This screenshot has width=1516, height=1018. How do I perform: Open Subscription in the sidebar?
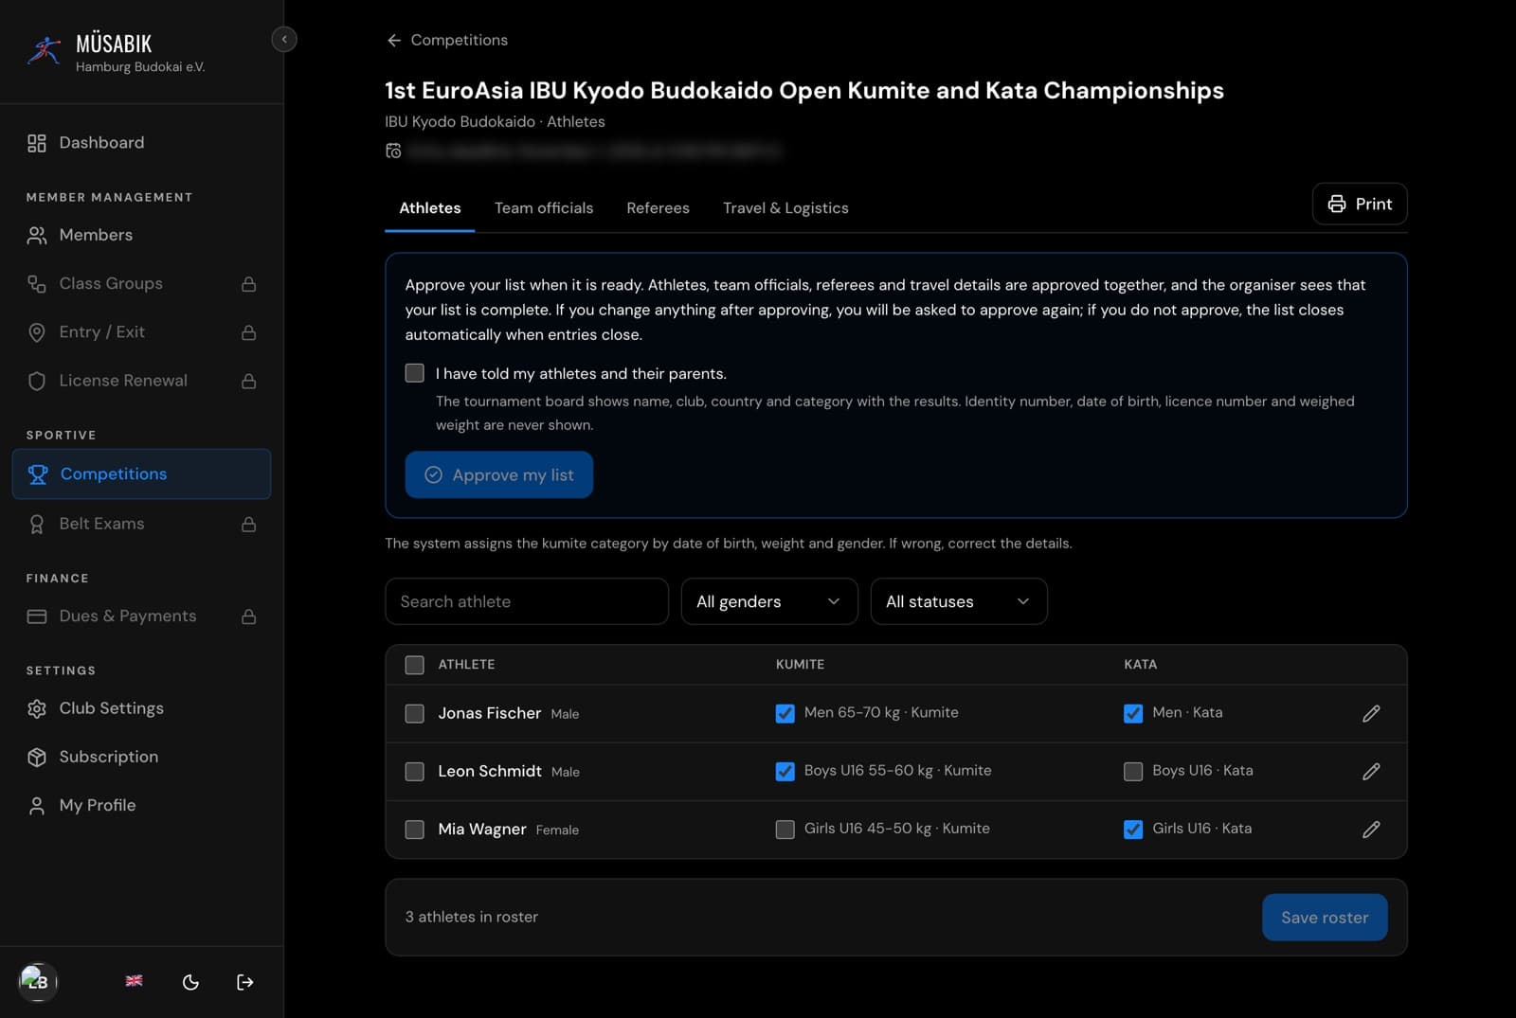tap(141, 757)
